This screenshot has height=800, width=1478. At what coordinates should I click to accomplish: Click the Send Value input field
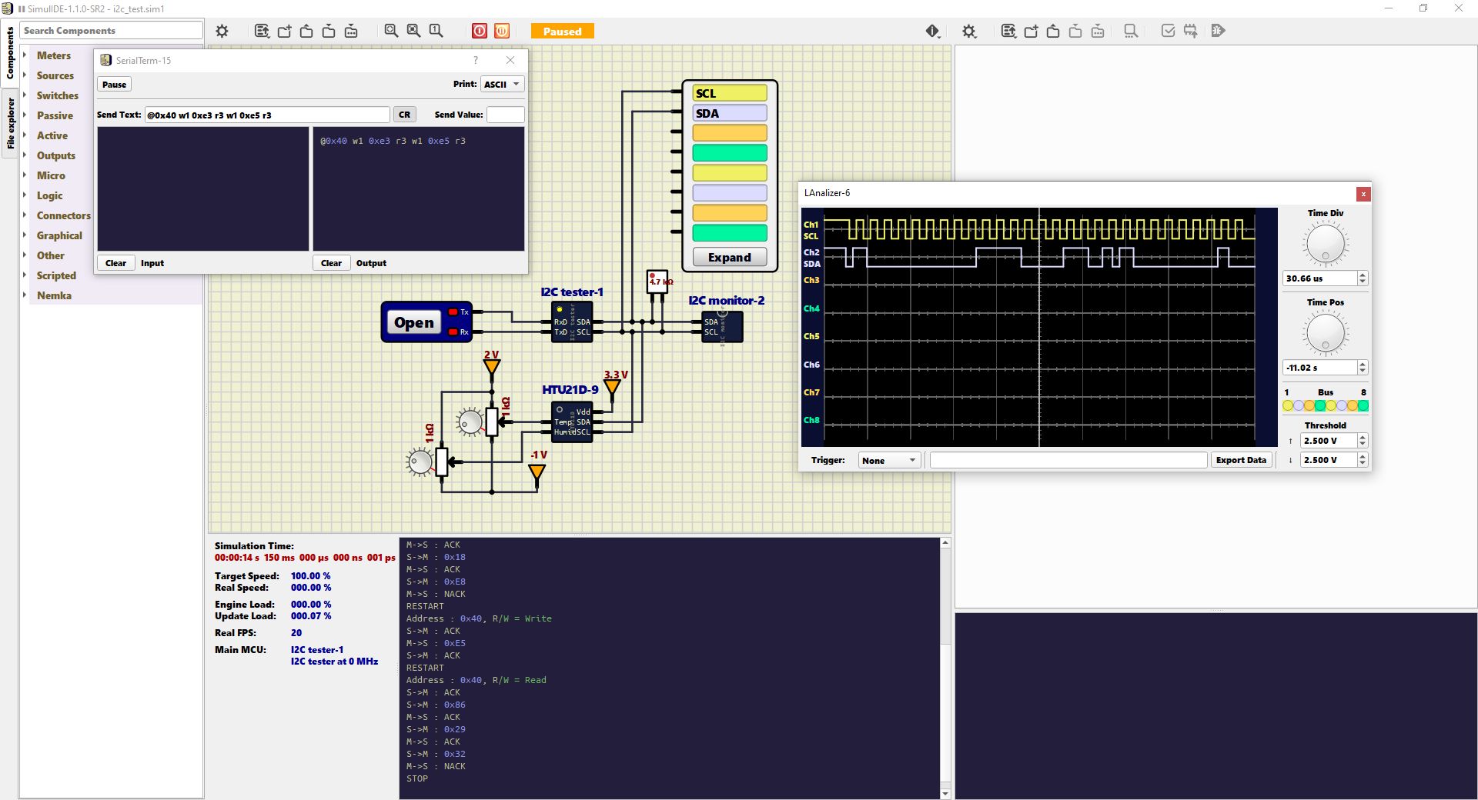(x=505, y=115)
